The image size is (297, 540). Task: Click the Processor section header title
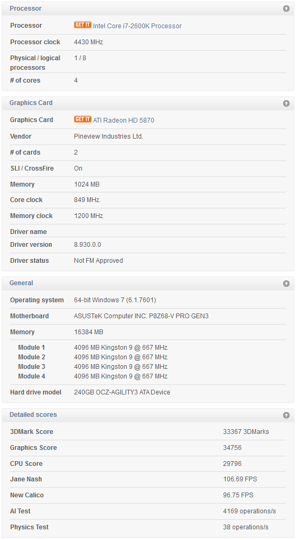coord(26,9)
